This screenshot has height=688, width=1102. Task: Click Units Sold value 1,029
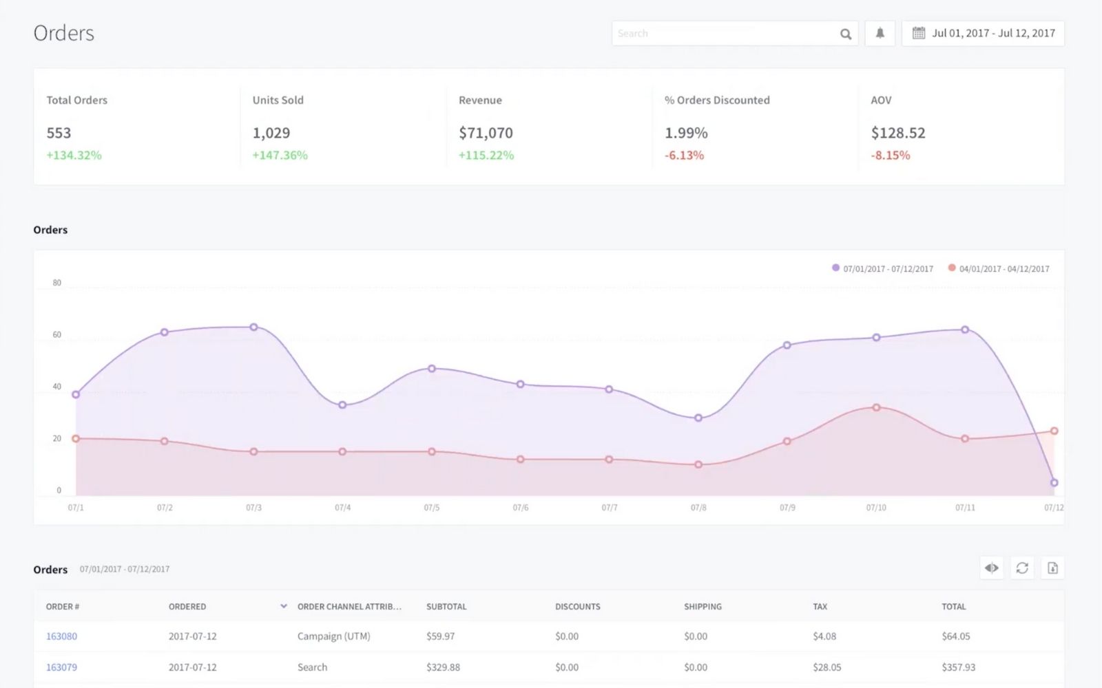click(x=271, y=133)
